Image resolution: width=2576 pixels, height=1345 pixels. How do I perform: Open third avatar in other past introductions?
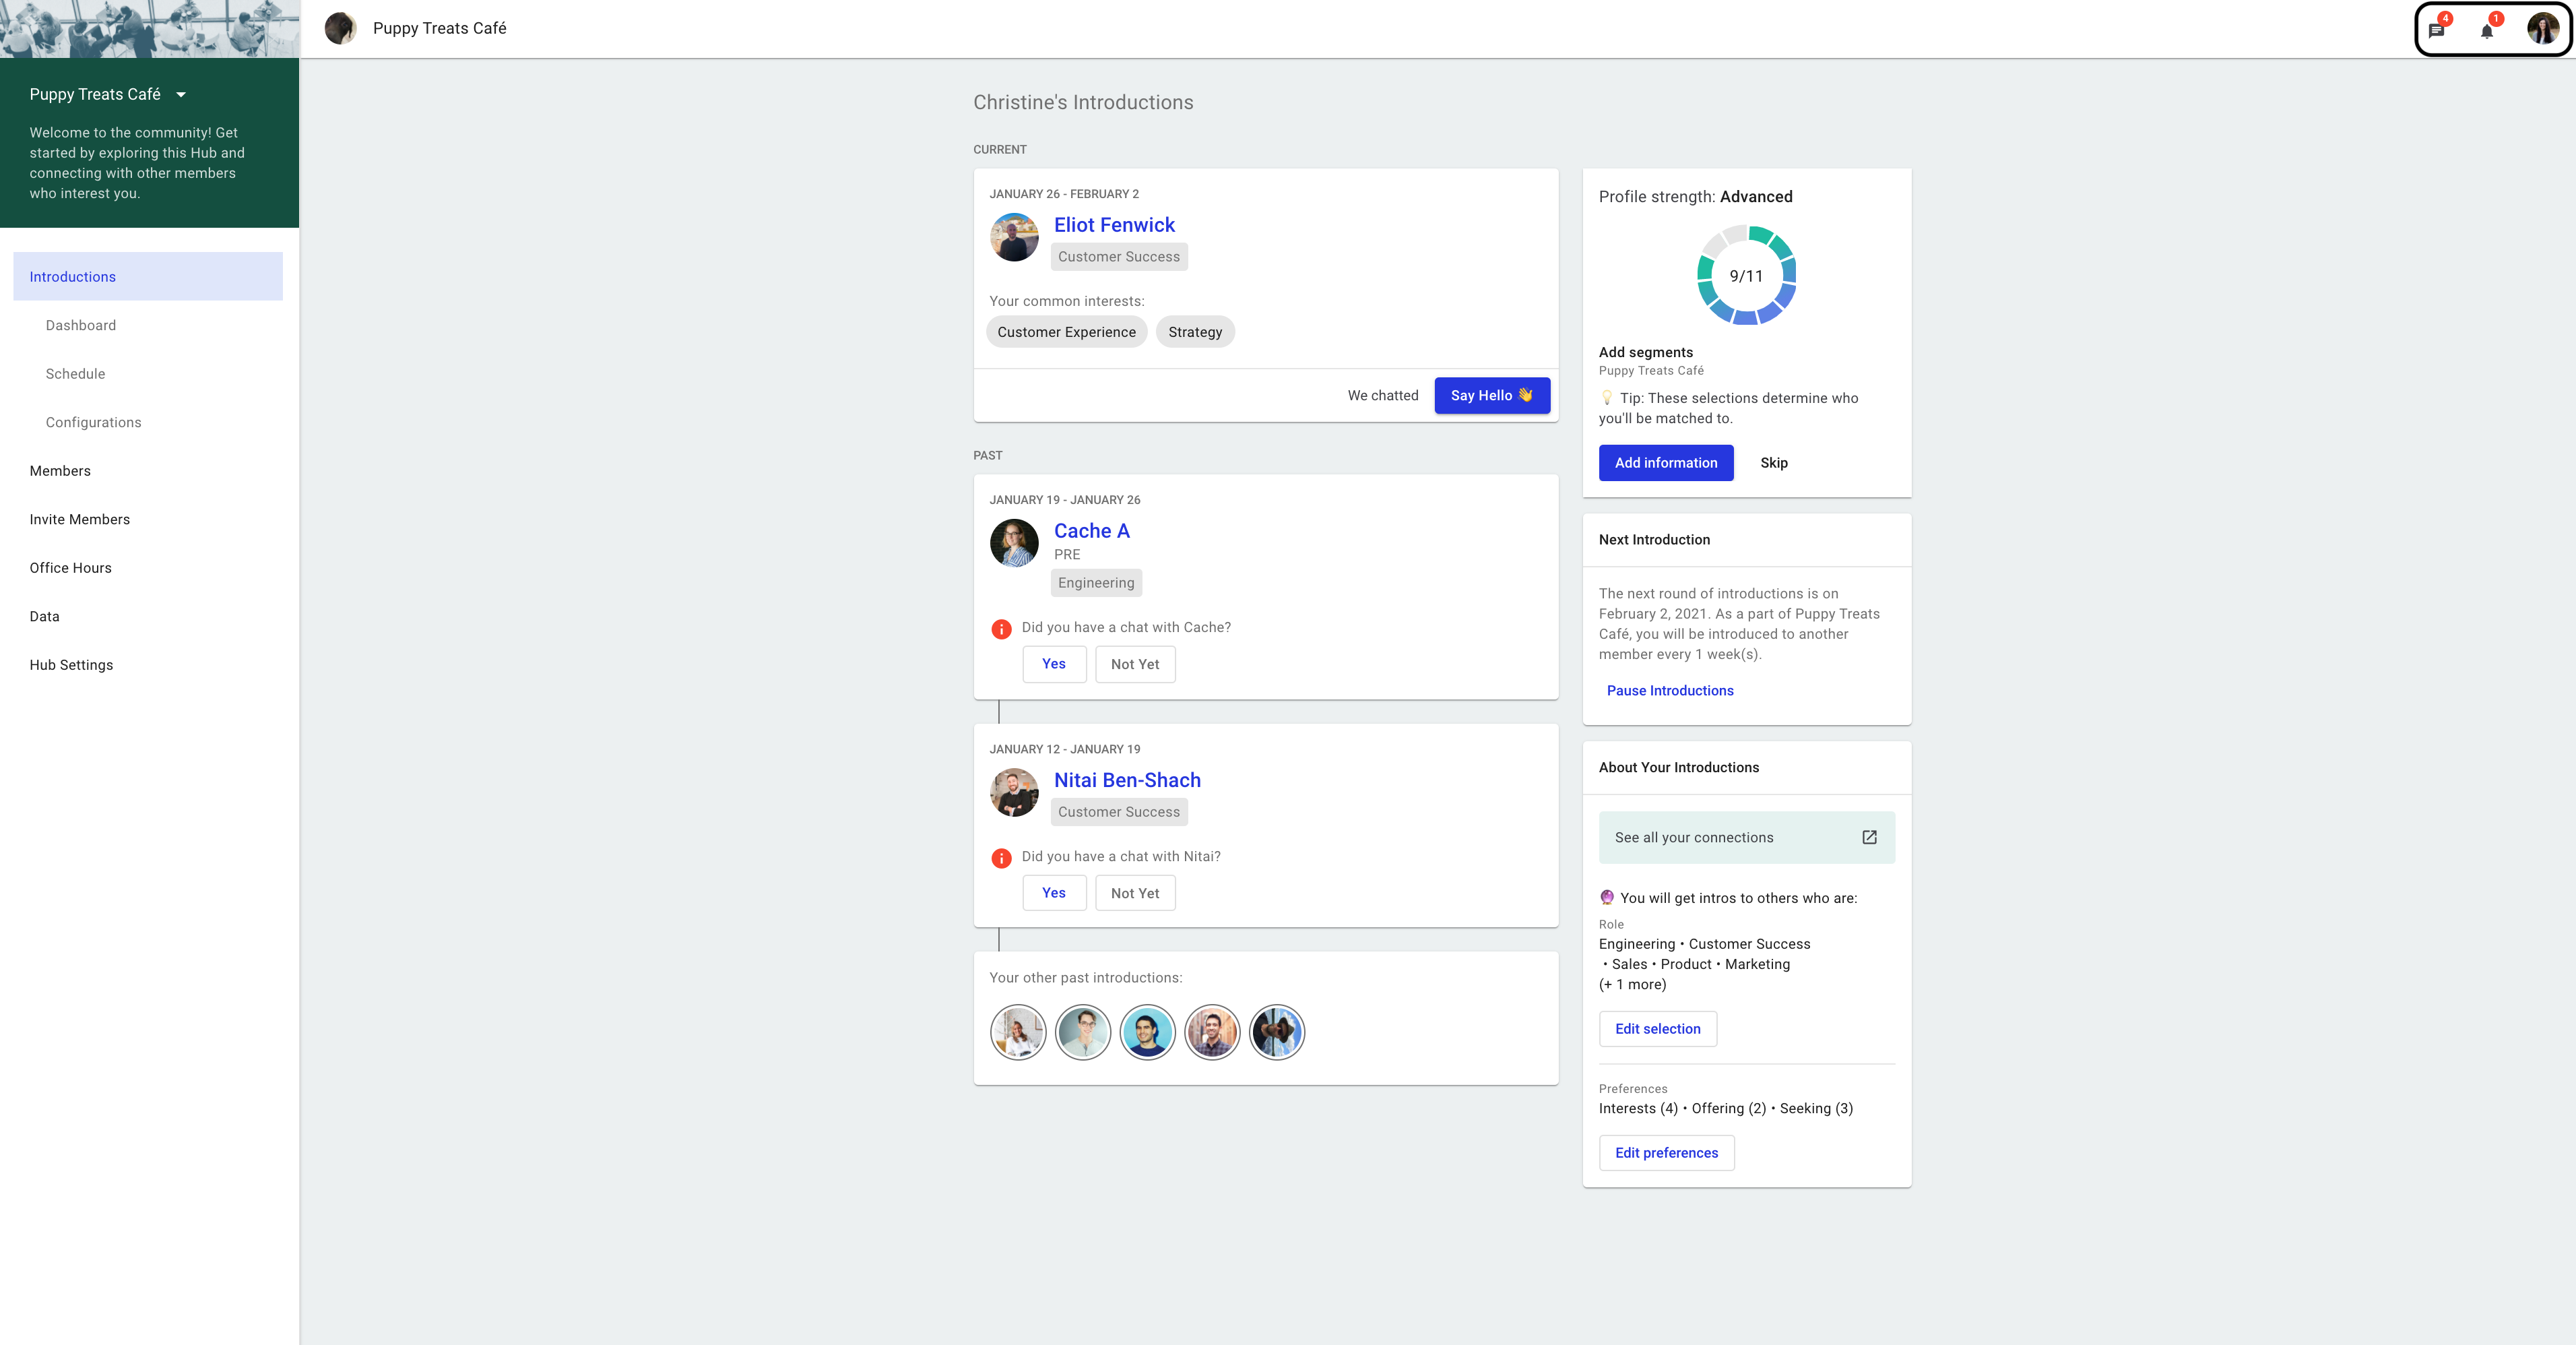pos(1148,1032)
